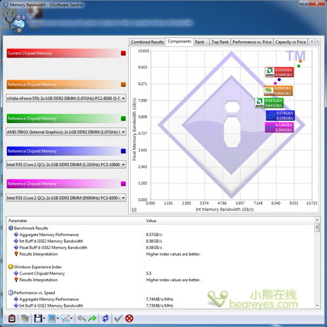Click the clipboard options icon in bottom toolbar
The height and width of the screenshot is (327, 327).
(x=12, y=318)
